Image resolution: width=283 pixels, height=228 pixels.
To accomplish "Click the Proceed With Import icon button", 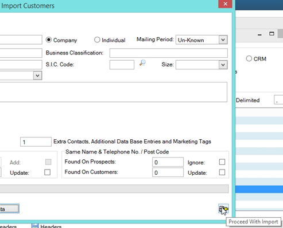I will click(x=223, y=209).
